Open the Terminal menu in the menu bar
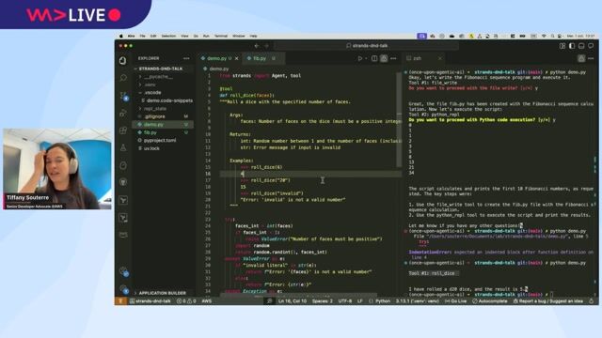This screenshot has width=602, height=338. pos(221,36)
